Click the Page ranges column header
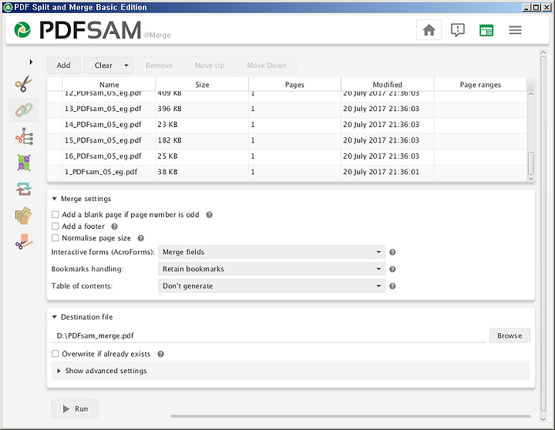 pyautogui.click(x=480, y=85)
